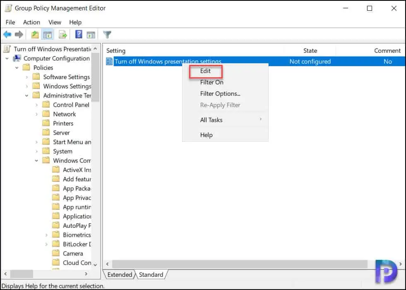Click the tree pane scroll down arrow
Viewport: 406px width, 290px height.
pos(95,265)
